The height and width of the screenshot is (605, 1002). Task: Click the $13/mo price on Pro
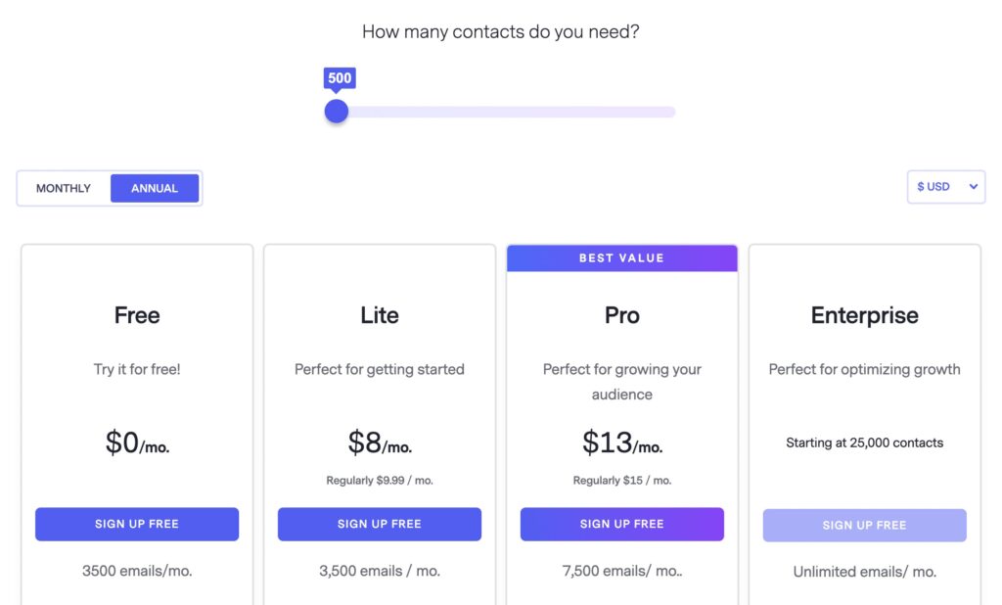(x=621, y=442)
